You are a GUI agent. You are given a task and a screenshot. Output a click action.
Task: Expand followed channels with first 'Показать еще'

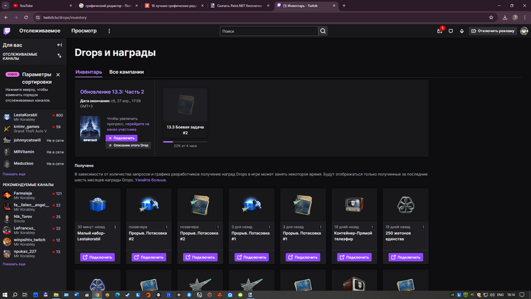14,174
